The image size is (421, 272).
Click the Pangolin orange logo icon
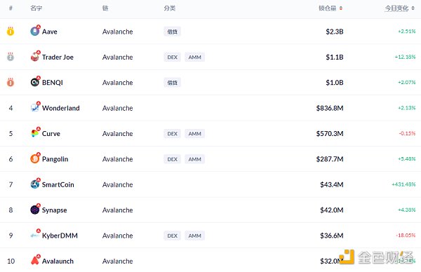(x=34, y=159)
